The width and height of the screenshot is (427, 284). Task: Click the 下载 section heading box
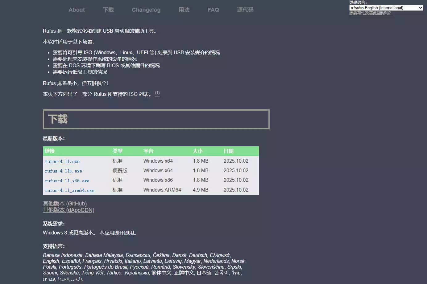click(156, 119)
